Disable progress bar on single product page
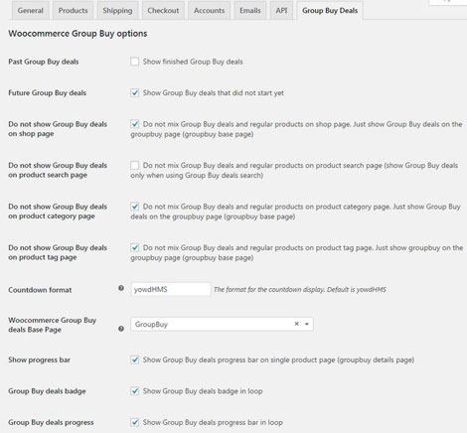467x433 pixels. [x=134, y=360]
